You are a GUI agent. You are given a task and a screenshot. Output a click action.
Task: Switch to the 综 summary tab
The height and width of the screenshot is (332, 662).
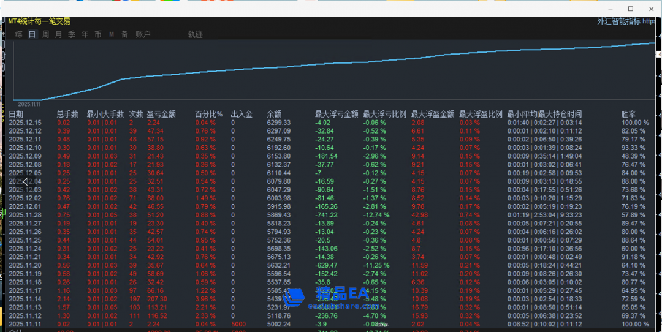19,34
